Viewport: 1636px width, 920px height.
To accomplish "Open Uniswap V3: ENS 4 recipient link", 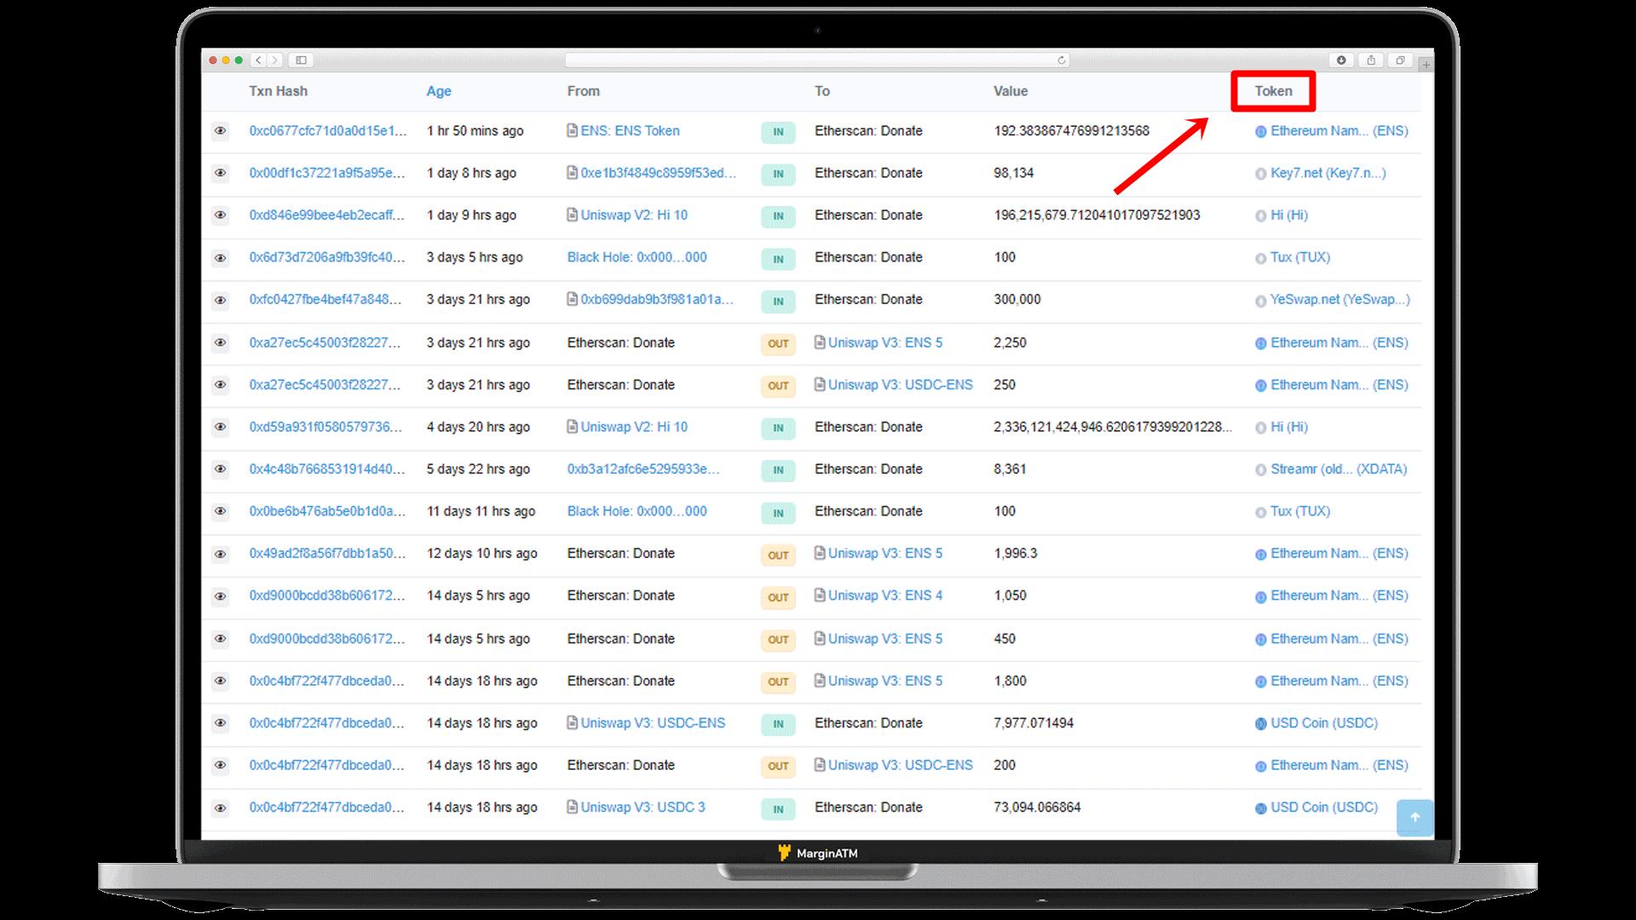I will [885, 595].
